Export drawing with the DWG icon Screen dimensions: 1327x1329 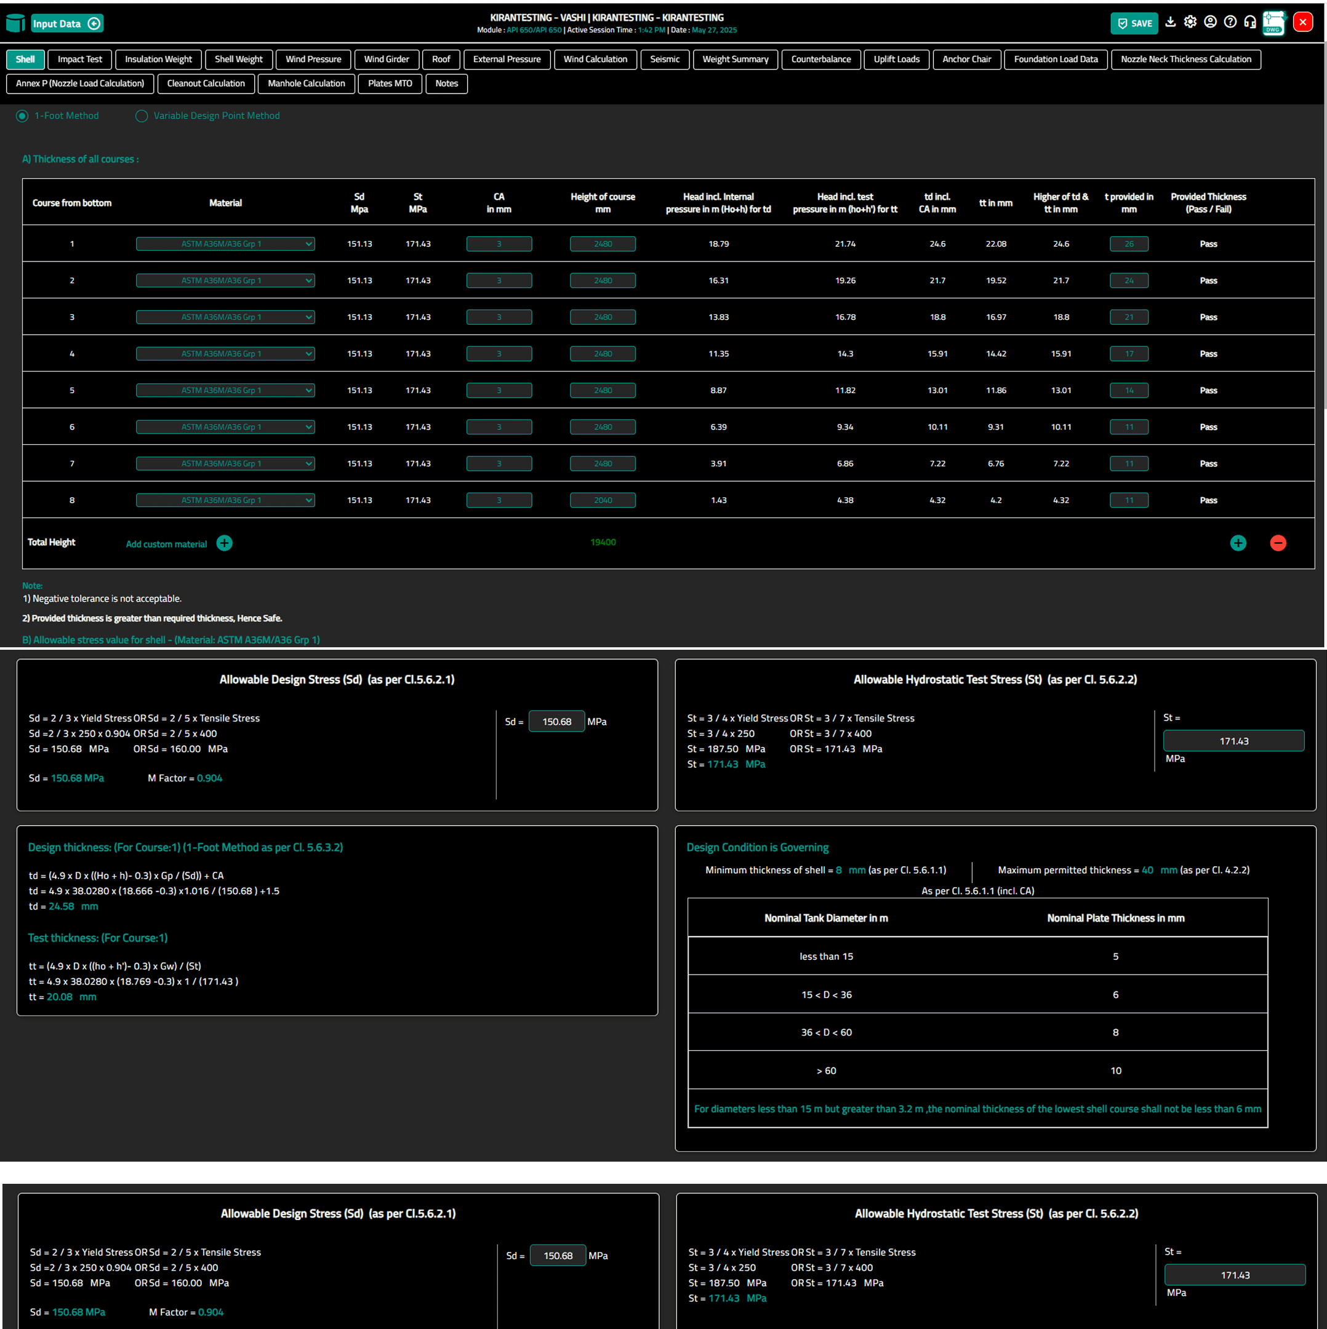[x=1273, y=23]
